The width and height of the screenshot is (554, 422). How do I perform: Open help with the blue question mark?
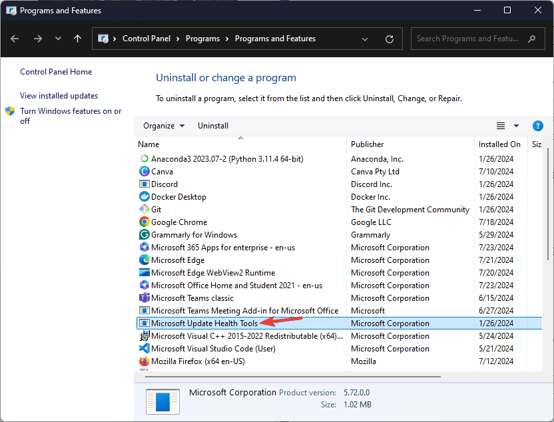(x=538, y=126)
